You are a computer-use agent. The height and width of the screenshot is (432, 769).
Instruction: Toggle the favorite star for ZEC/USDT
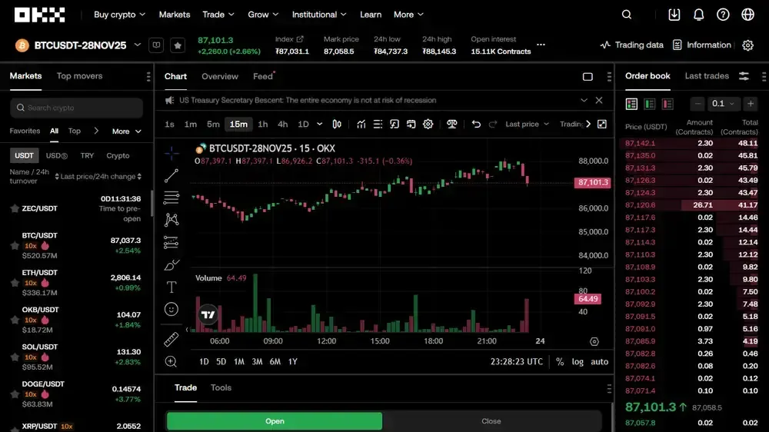[15, 208]
